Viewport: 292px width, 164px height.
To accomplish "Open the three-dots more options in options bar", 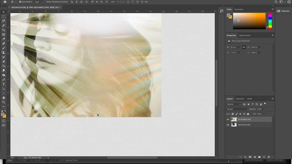I will pyautogui.click(x=113, y=2).
